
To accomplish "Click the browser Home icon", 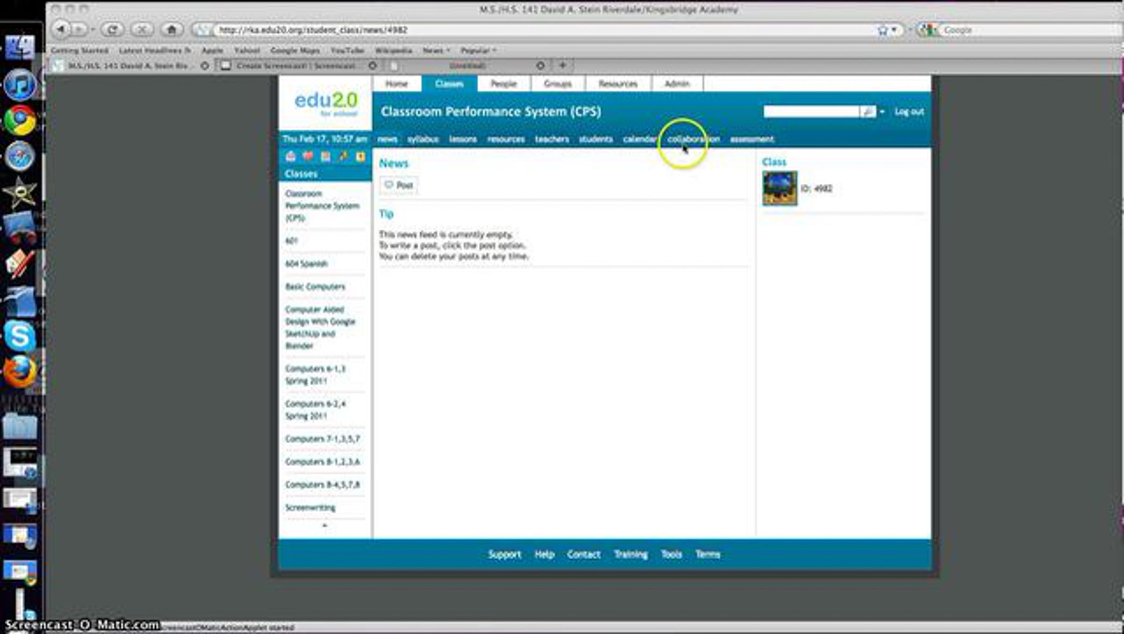I will click(x=171, y=29).
